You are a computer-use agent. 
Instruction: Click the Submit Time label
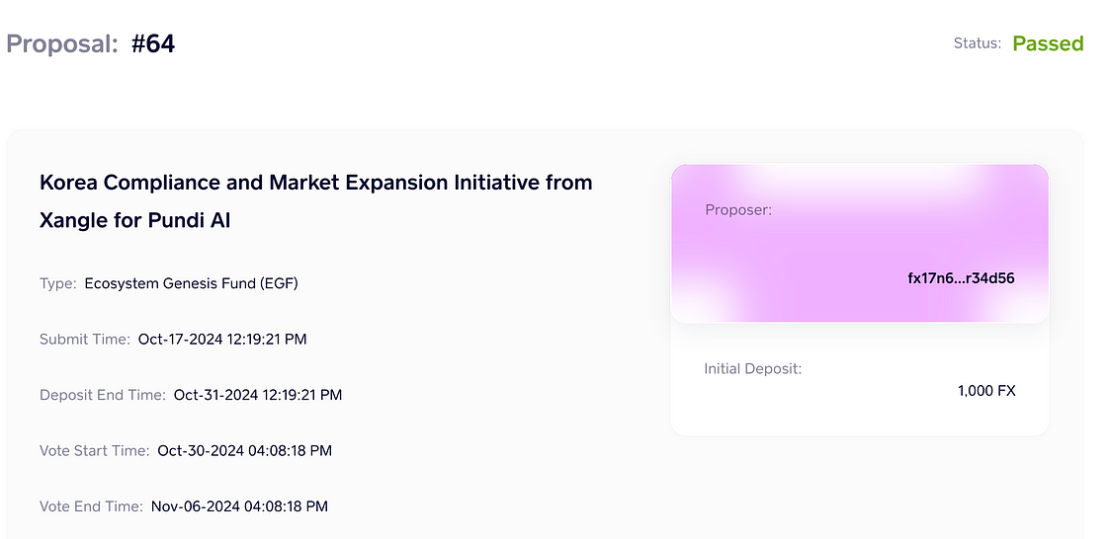pos(84,339)
